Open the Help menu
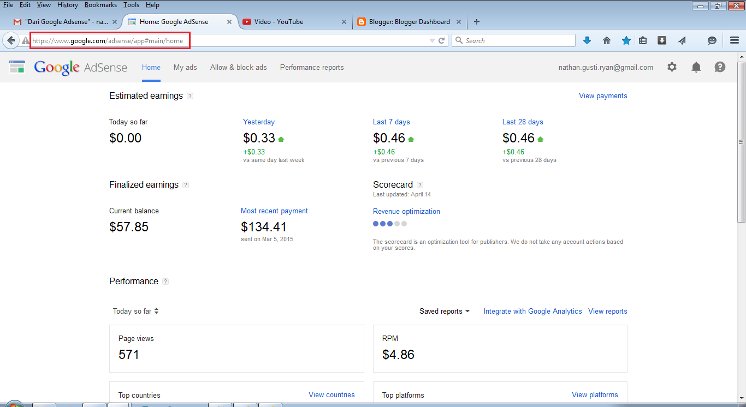Image resolution: width=746 pixels, height=407 pixels. pyautogui.click(x=152, y=5)
